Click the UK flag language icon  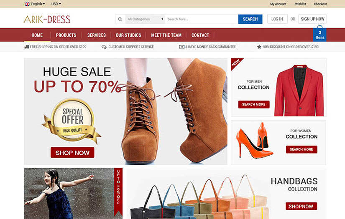(x=27, y=4)
